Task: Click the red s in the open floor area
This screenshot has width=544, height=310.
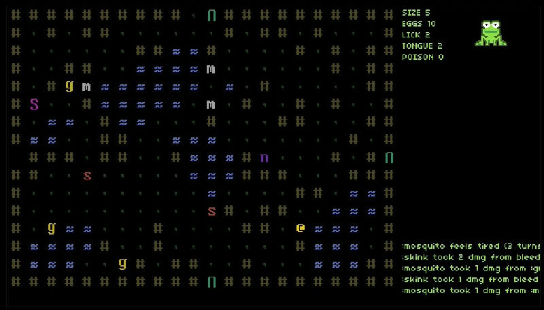Action: pos(88,176)
